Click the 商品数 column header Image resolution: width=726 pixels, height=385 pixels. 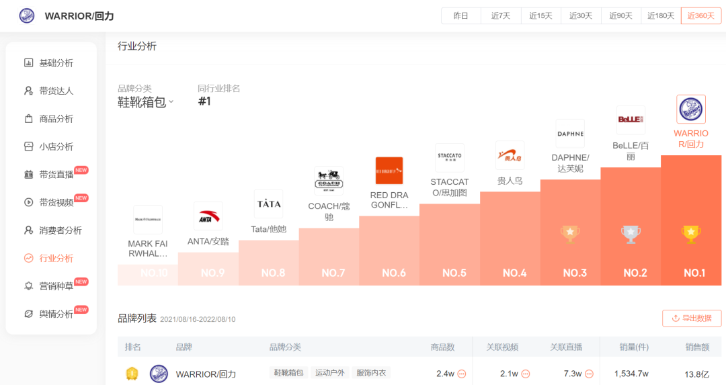tap(442, 347)
